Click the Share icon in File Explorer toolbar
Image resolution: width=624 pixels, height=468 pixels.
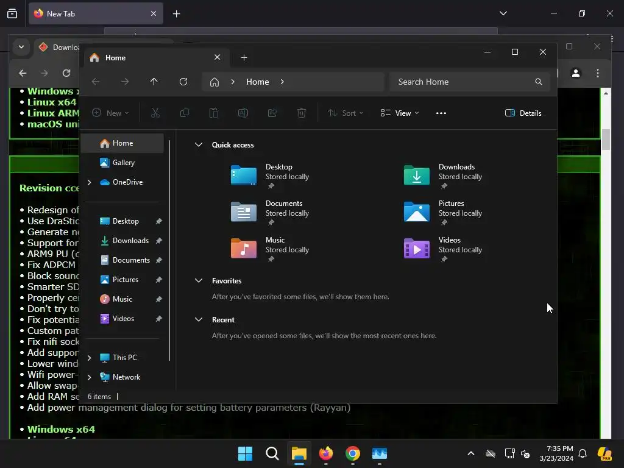272,113
